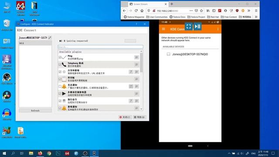Image resolution: width=279 pixels, height=157 pixels.
Task: Click the rename device pencil icon
Action: [50, 38]
